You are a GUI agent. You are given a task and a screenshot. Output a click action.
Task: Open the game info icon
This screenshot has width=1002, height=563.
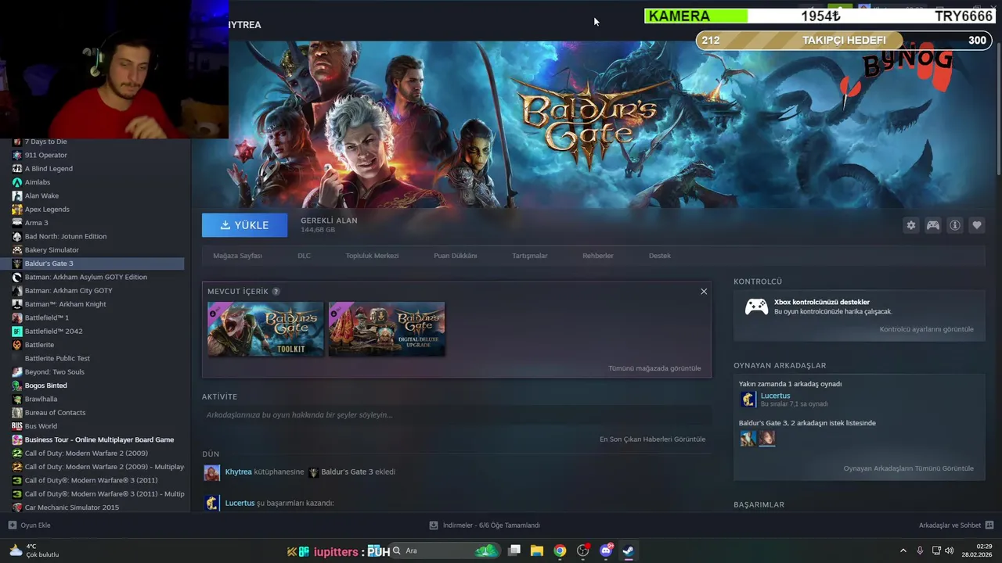click(x=955, y=225)
